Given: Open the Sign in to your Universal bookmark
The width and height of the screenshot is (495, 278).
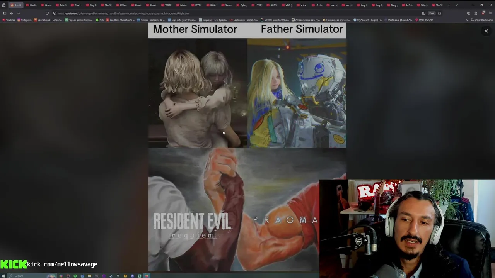Looking at the screenshot, I should point(182,20).
